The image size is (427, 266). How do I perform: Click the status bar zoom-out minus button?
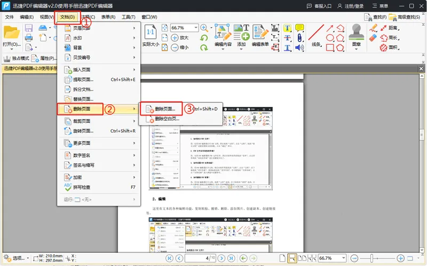pyautogui.click(x=354, y=258)
